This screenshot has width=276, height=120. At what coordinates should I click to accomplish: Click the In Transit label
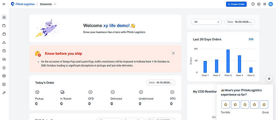click(66, 99)
